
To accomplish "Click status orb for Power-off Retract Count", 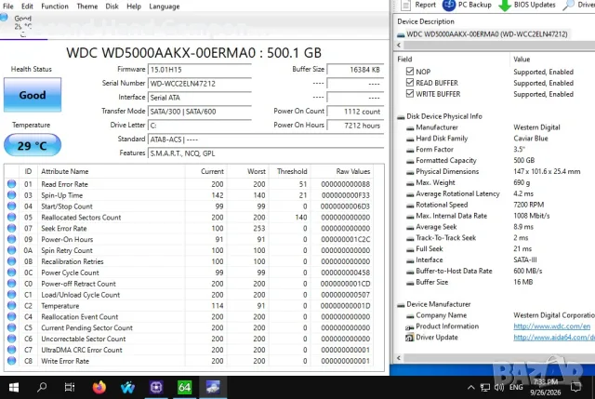I will [x=12, y=284].
